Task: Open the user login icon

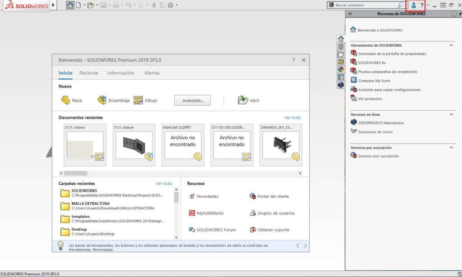Action: 413,5
